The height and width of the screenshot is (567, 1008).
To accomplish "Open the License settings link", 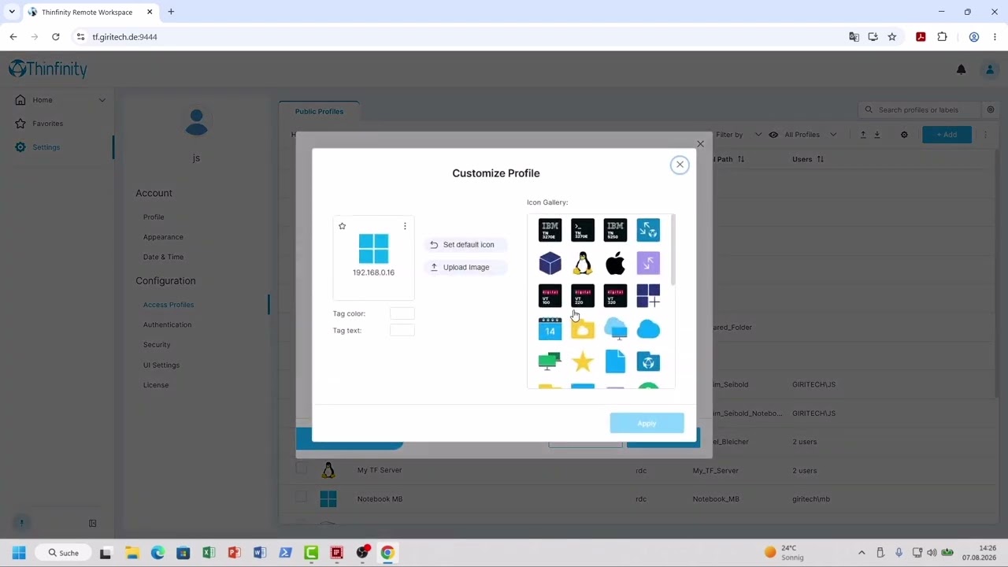I will click(156, 385).
